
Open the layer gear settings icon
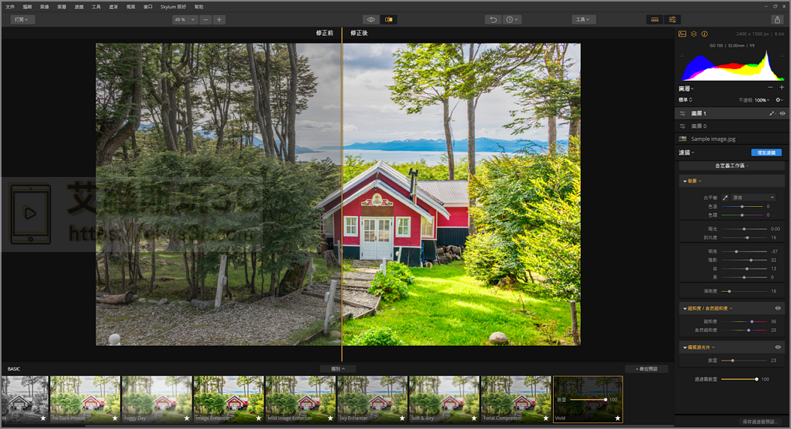780,100
